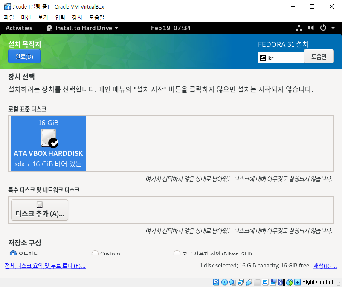Open the 도움말 menu in VirtualBox menu bar
The image size is (342, 287).
tap(97, 17)
